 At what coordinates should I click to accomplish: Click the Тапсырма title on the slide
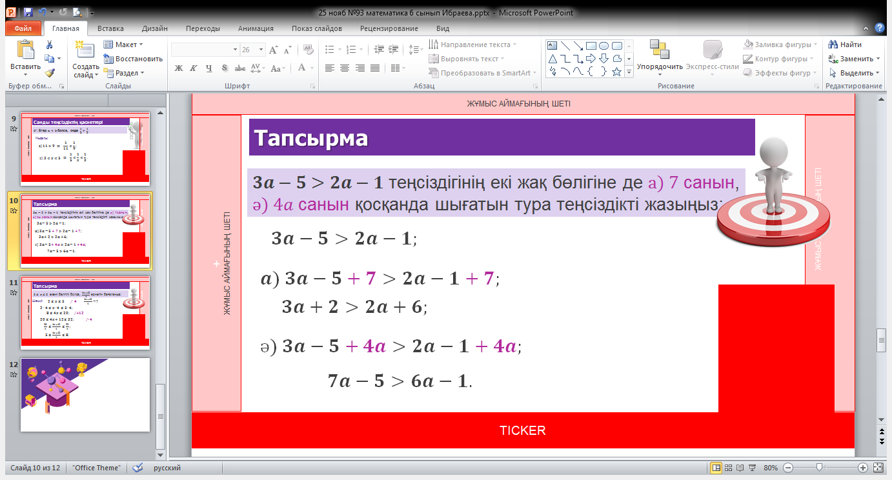click(311, 138)
